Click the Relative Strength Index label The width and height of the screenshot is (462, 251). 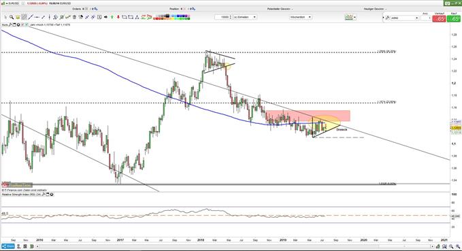(22, 195)
